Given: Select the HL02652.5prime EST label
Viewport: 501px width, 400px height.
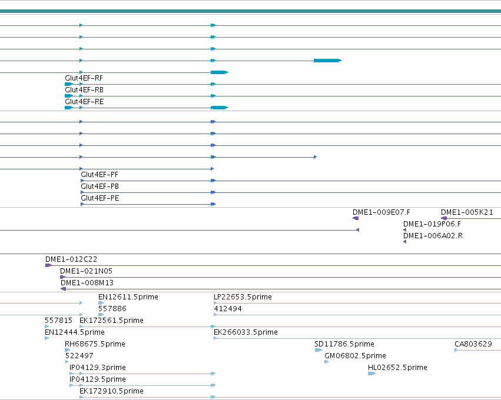Looking at the screenshot, I should tap(397, 368).
